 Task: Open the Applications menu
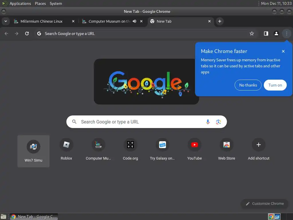click(20, 3)
